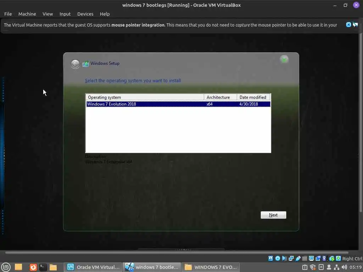Open the file manager from taskbar

[x=53, y=267]
